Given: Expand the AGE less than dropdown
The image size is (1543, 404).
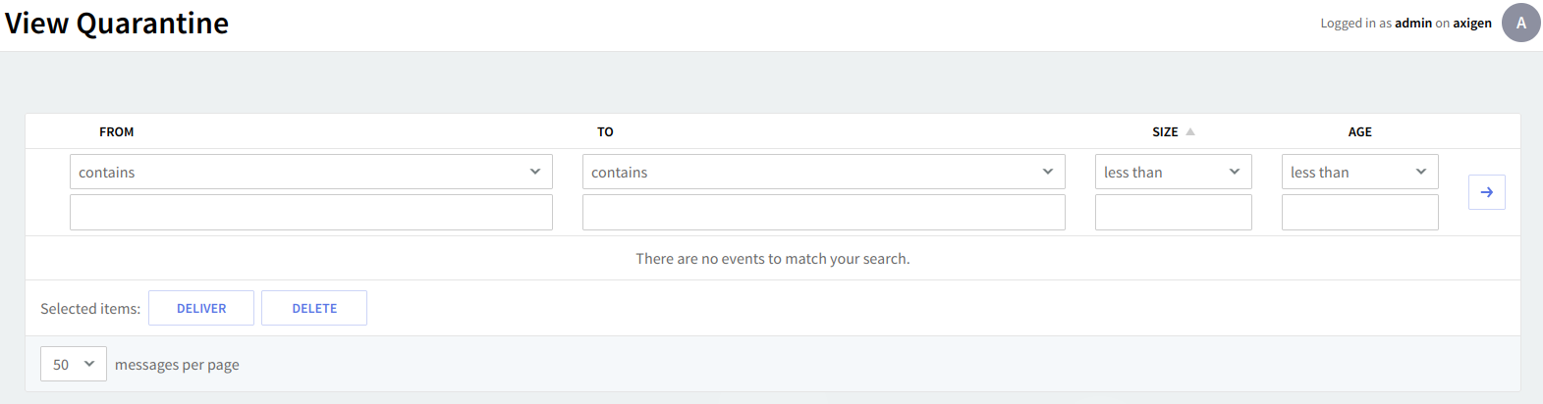Looking at the screenshot, I should [x=1359, y=172].
